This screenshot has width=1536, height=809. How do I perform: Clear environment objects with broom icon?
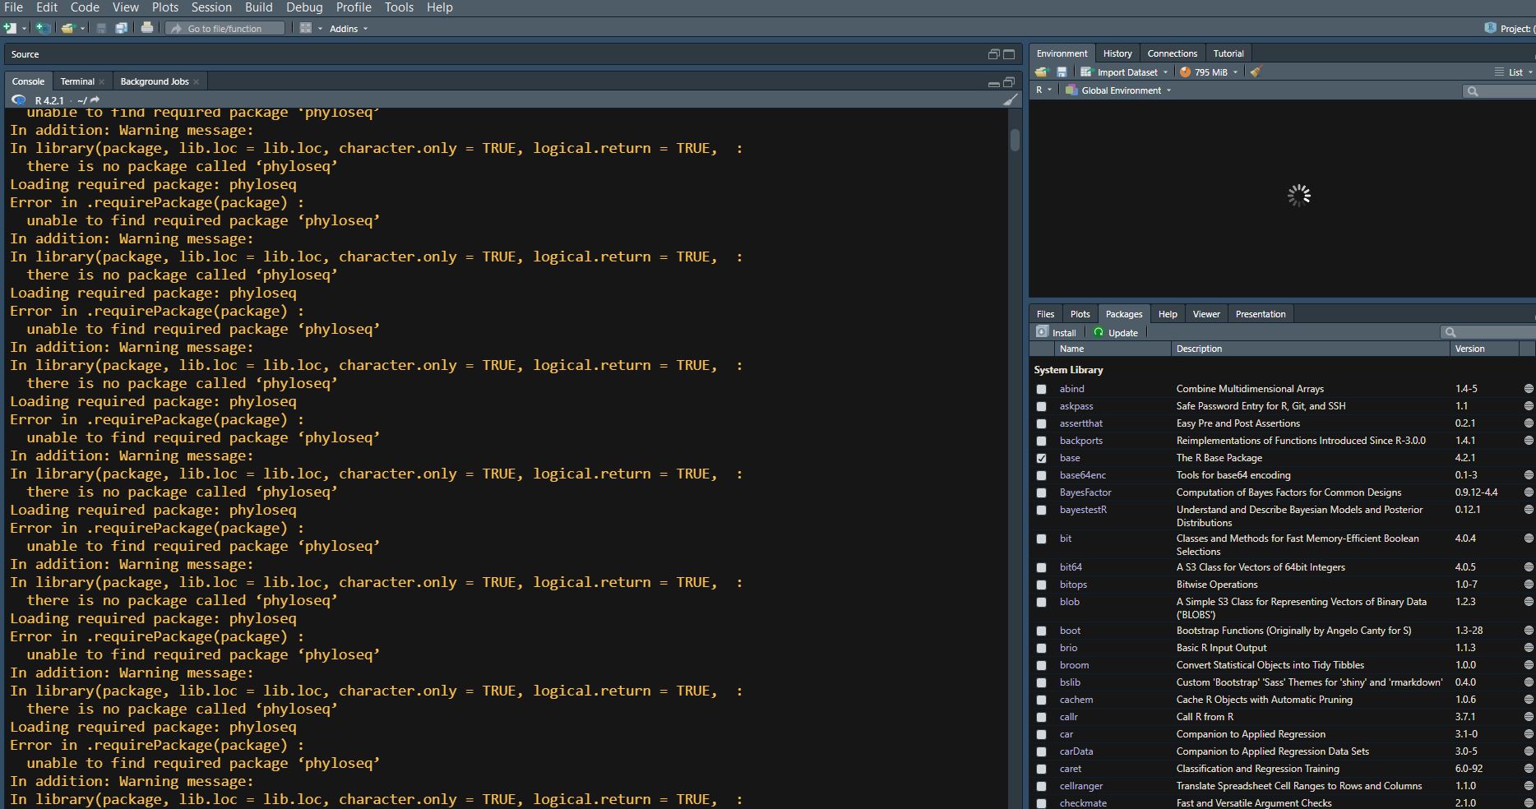(1256, 72)
